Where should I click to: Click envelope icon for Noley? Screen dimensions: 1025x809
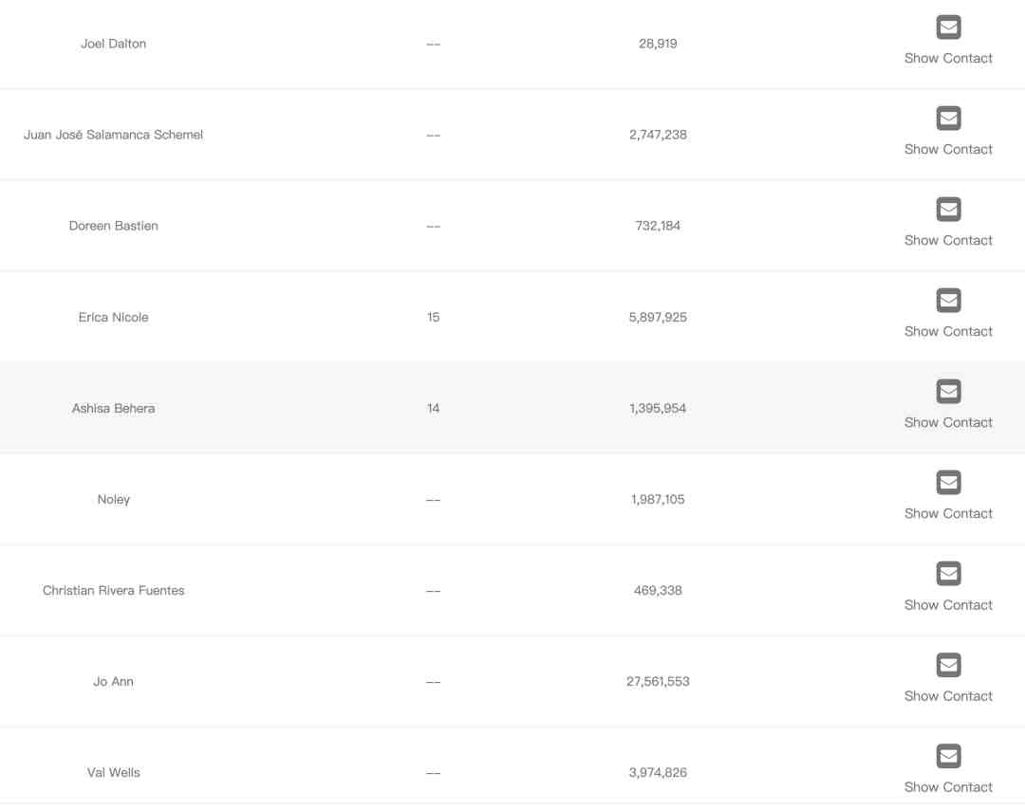(948, 483)
